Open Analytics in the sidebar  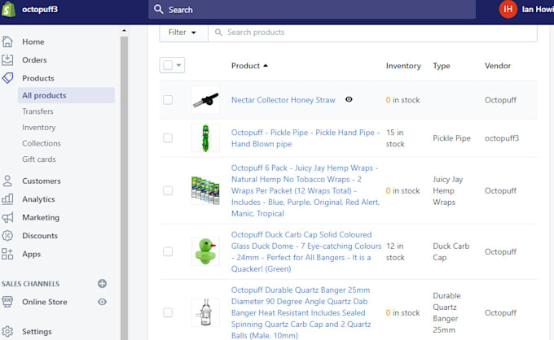click(38, 199)
